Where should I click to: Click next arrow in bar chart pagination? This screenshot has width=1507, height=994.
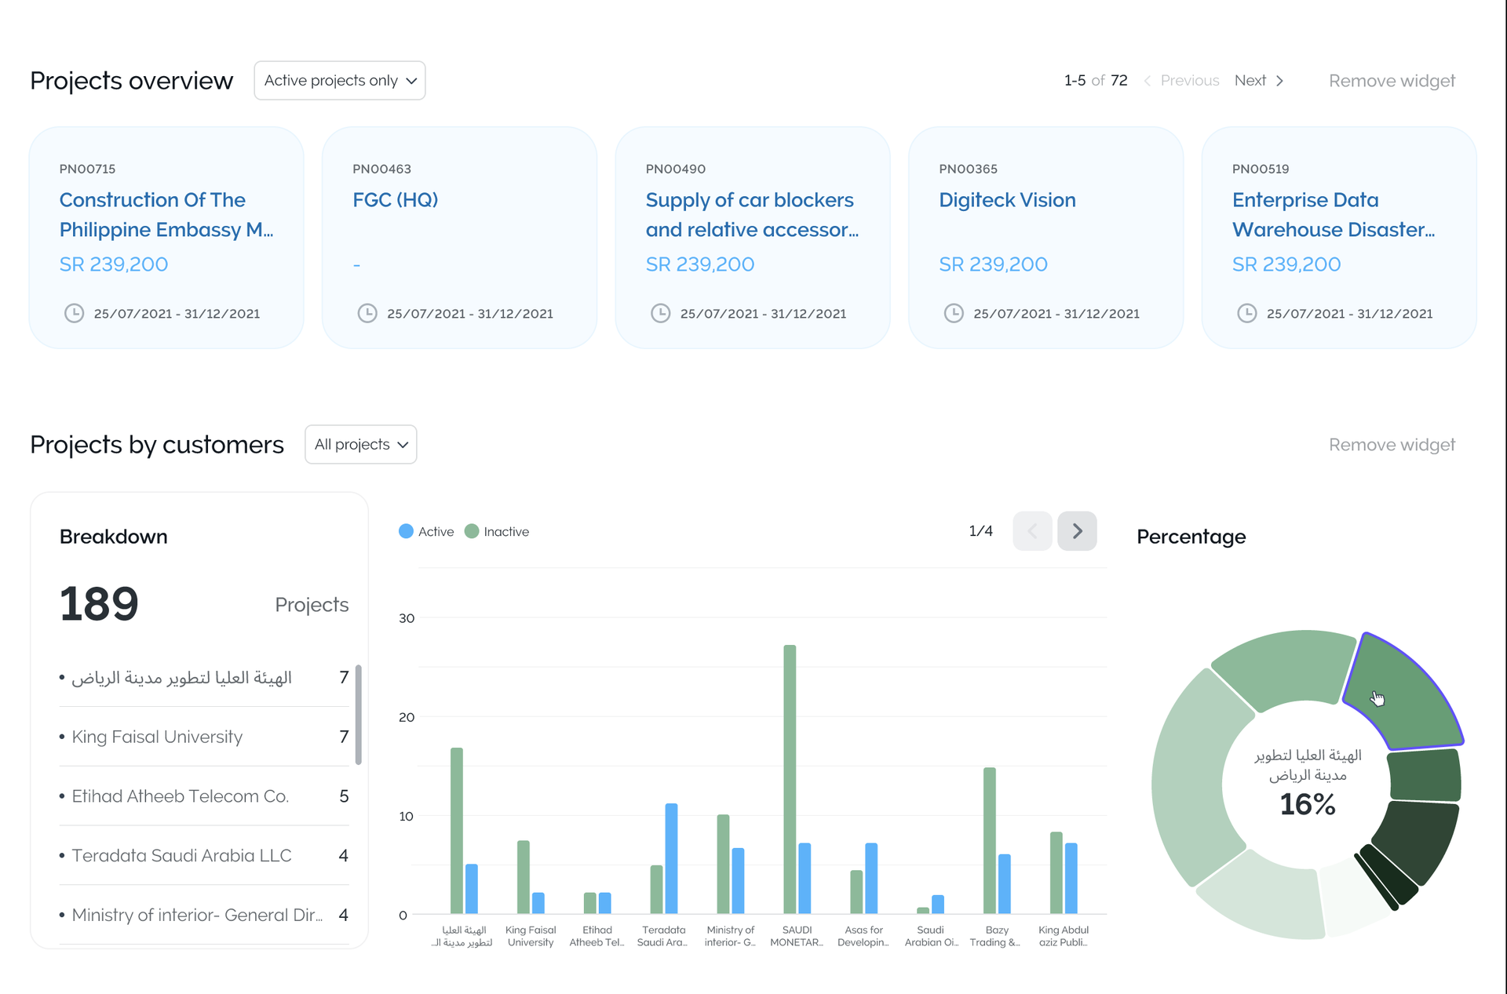click(1077, 531)
